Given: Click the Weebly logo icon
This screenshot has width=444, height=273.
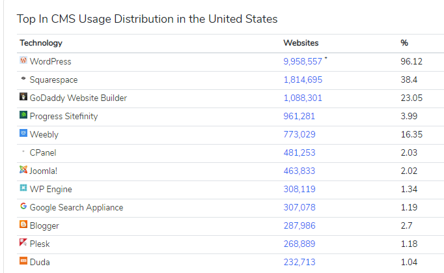Looking at the screenshot, I should (x=23, y=133).
